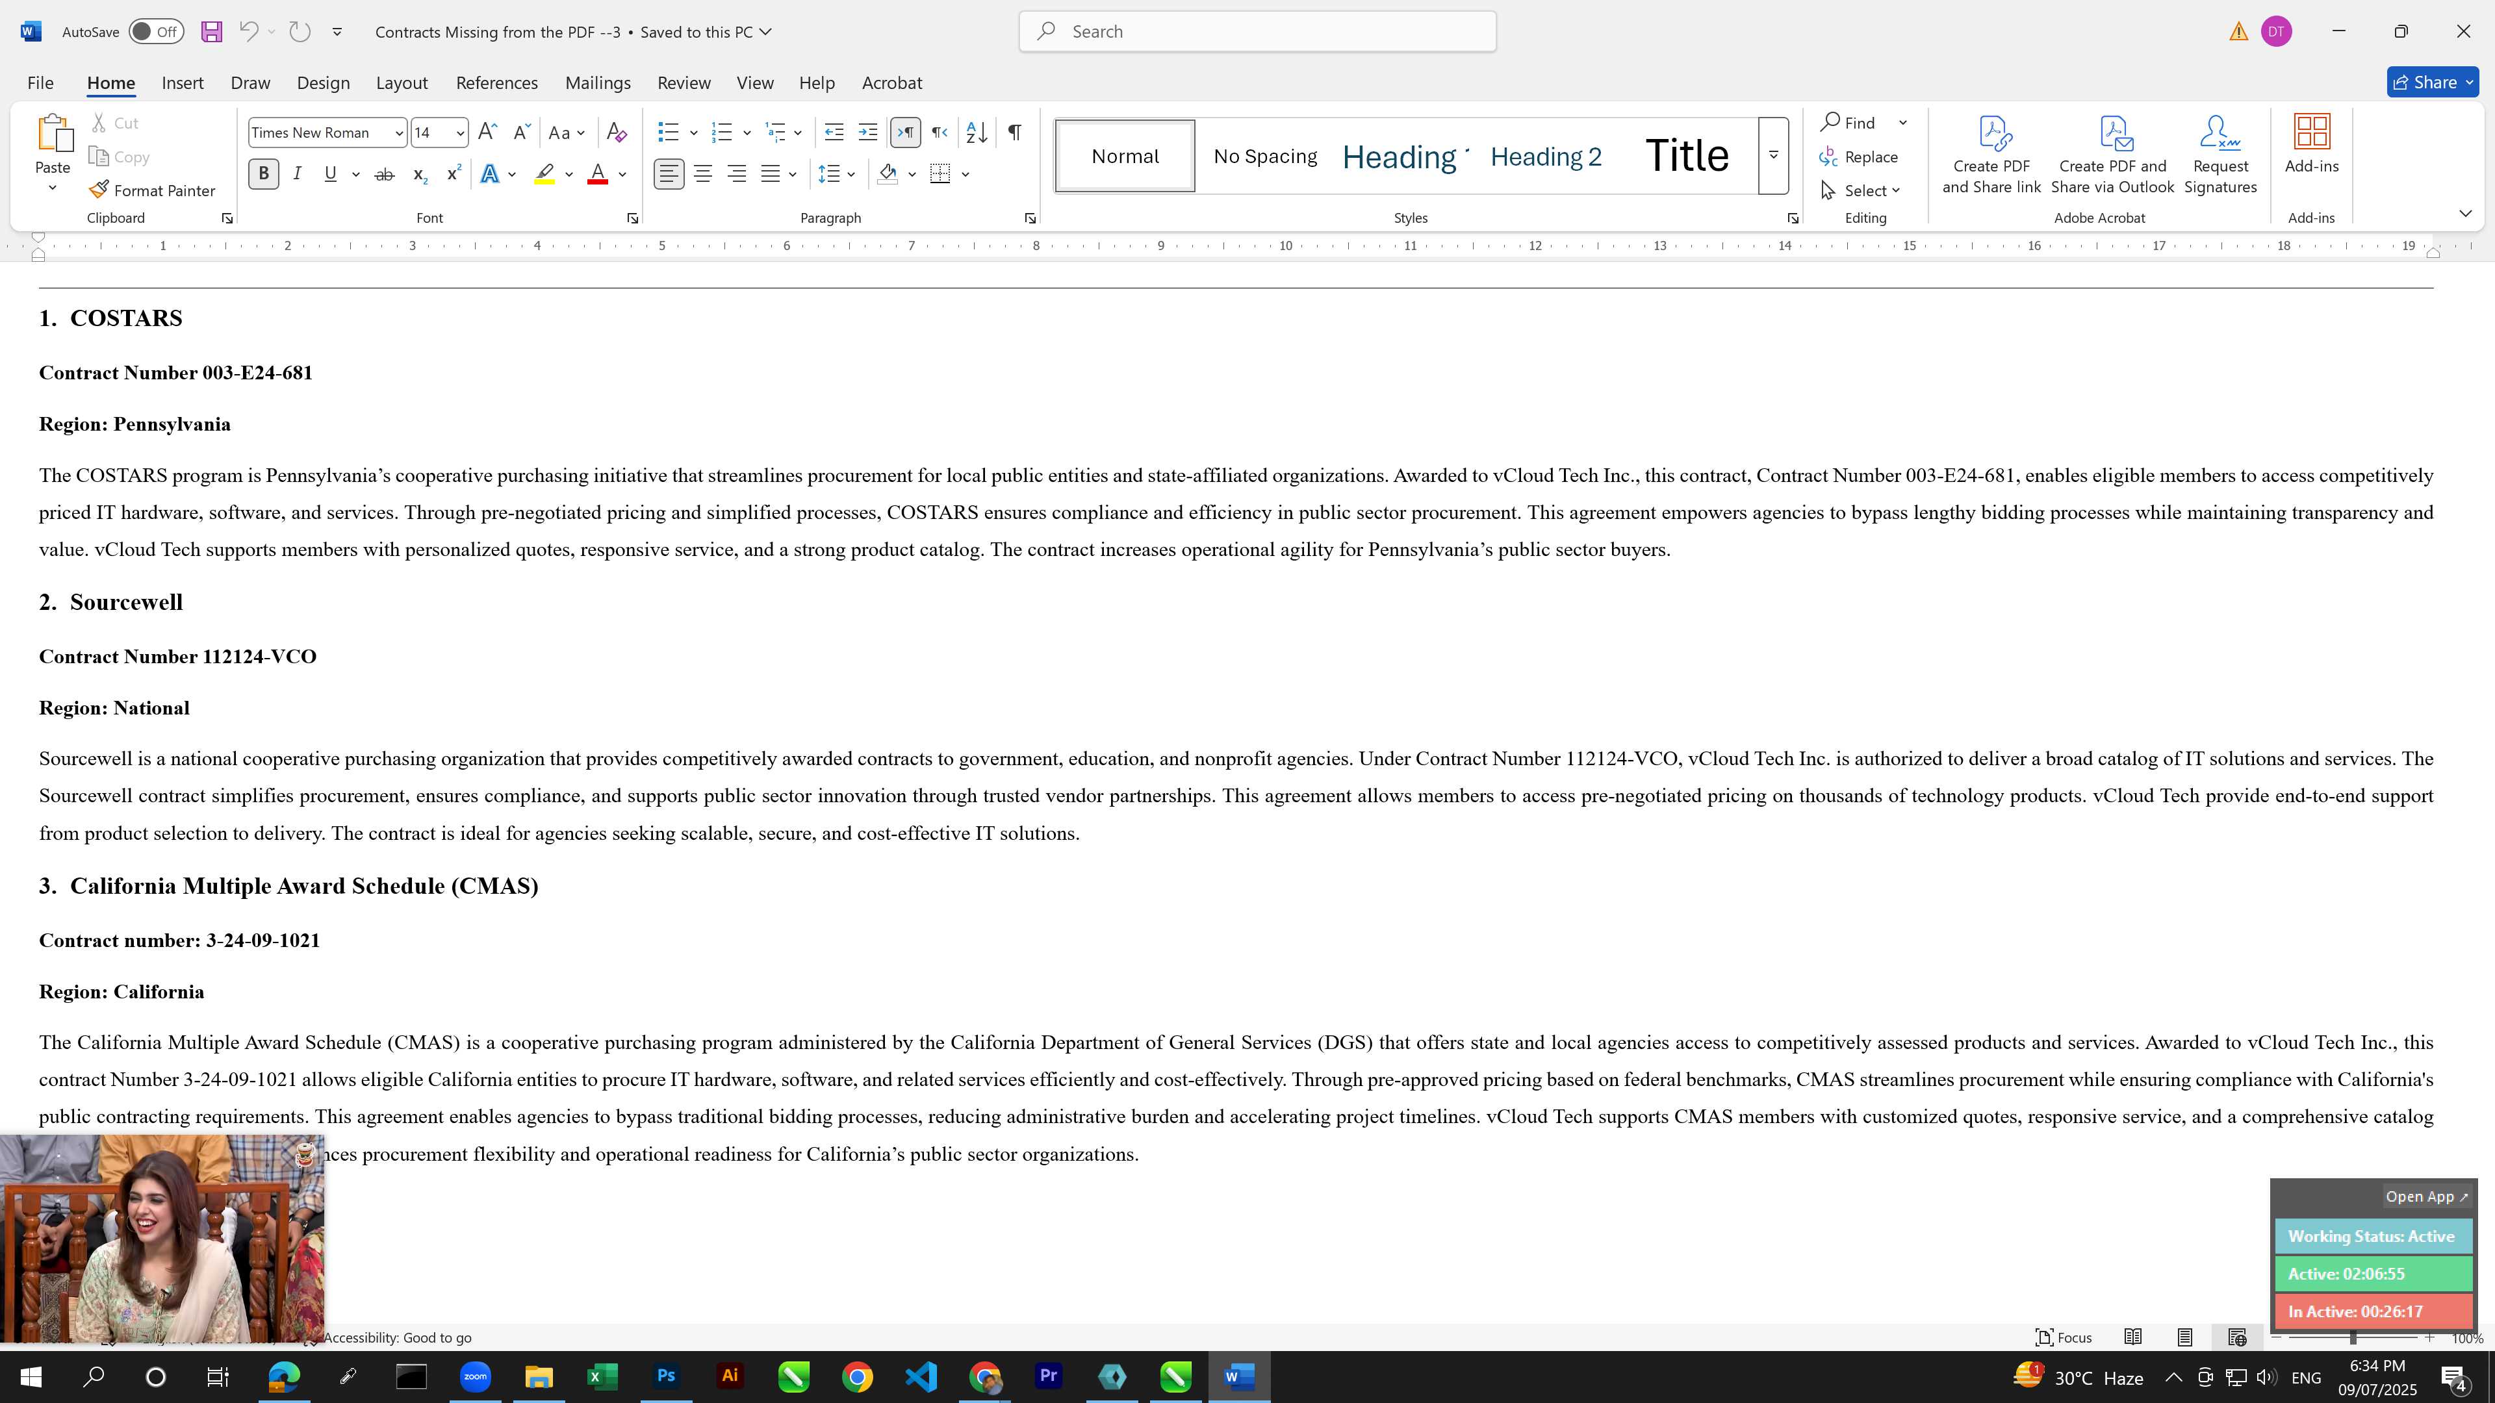Undo the last action
This screenshot has height=1403, width=2495.
[x=248, y=32]
